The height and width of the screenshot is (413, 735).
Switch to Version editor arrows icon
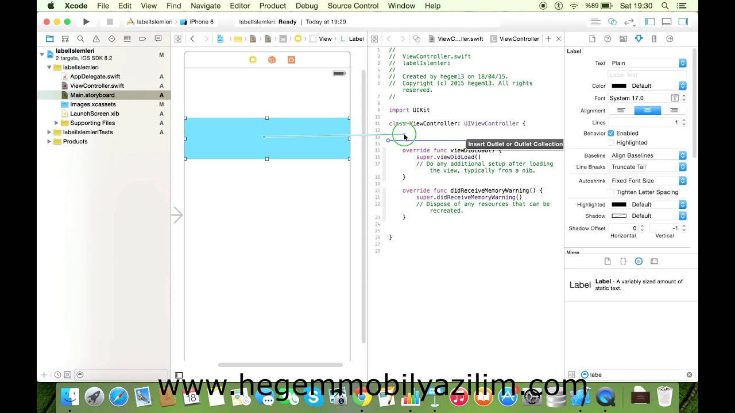point(629,22)
